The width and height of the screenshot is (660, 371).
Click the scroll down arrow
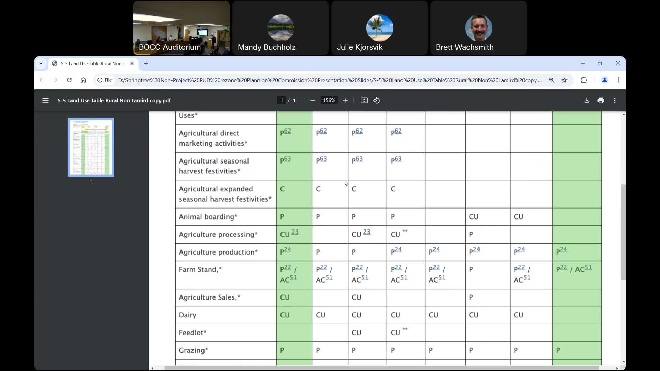623,362
